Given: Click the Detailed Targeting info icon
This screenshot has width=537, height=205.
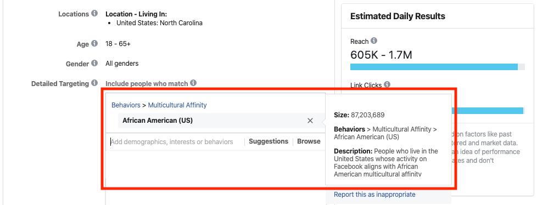Looking at the screenshot, I should point(94,83).
